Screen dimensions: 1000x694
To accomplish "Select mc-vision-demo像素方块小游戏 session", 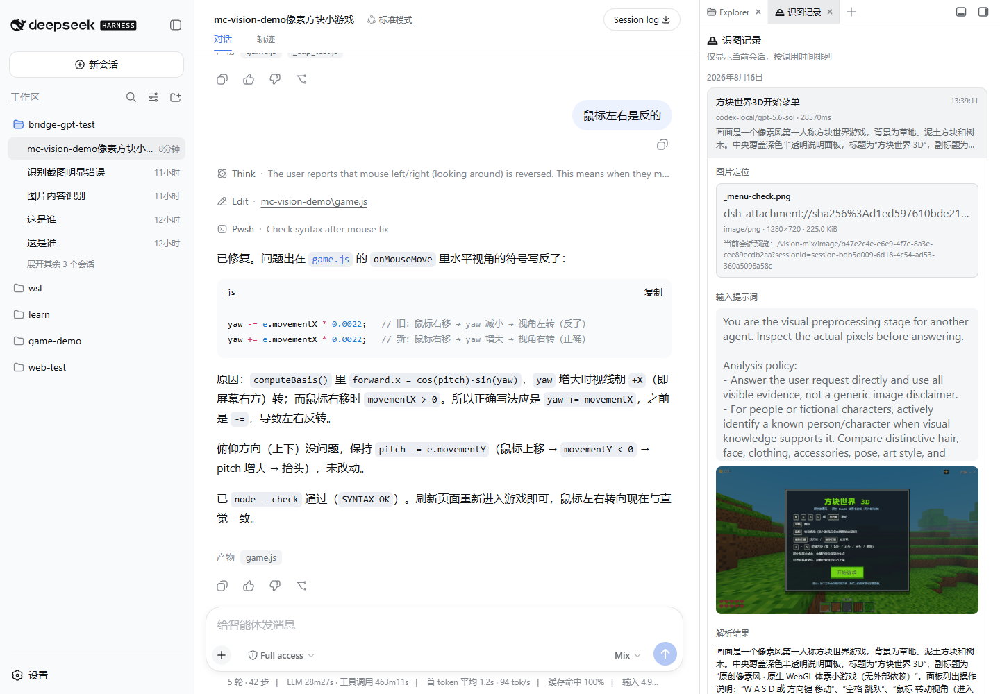I will tap(97, 149).
